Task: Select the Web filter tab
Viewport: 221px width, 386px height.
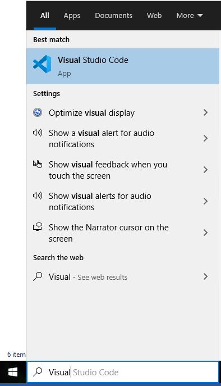Action: point(154,16)
